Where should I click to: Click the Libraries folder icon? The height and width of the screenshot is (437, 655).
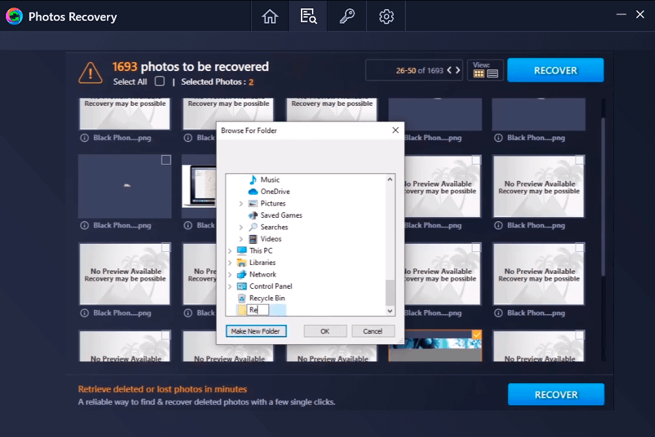pyautogui.click(x=242, y=262)
